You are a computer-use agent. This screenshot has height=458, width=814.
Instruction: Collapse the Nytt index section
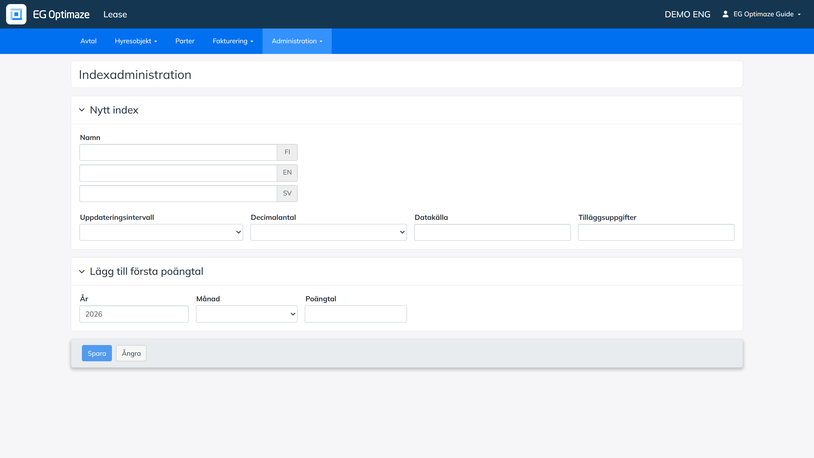pyautogui.click(x=82, y=110)
